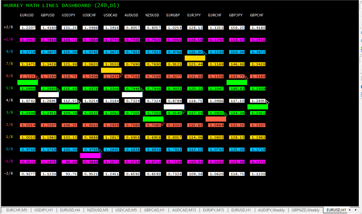Click EURJPY 4/8 value 118.75

pyautogui.click(x=195, y=101)
